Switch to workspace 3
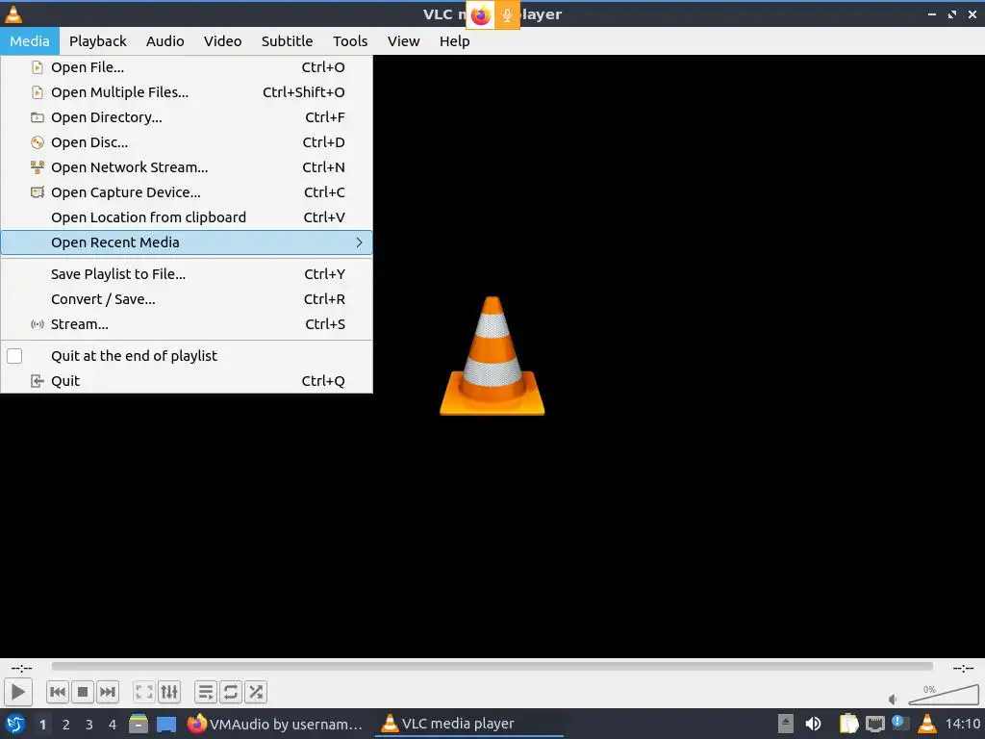Screen dimensions: 985x739 pos(89,725)
